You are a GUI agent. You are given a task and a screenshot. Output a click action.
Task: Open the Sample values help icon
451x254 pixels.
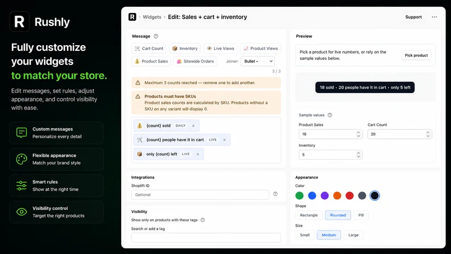coord(330,115)
